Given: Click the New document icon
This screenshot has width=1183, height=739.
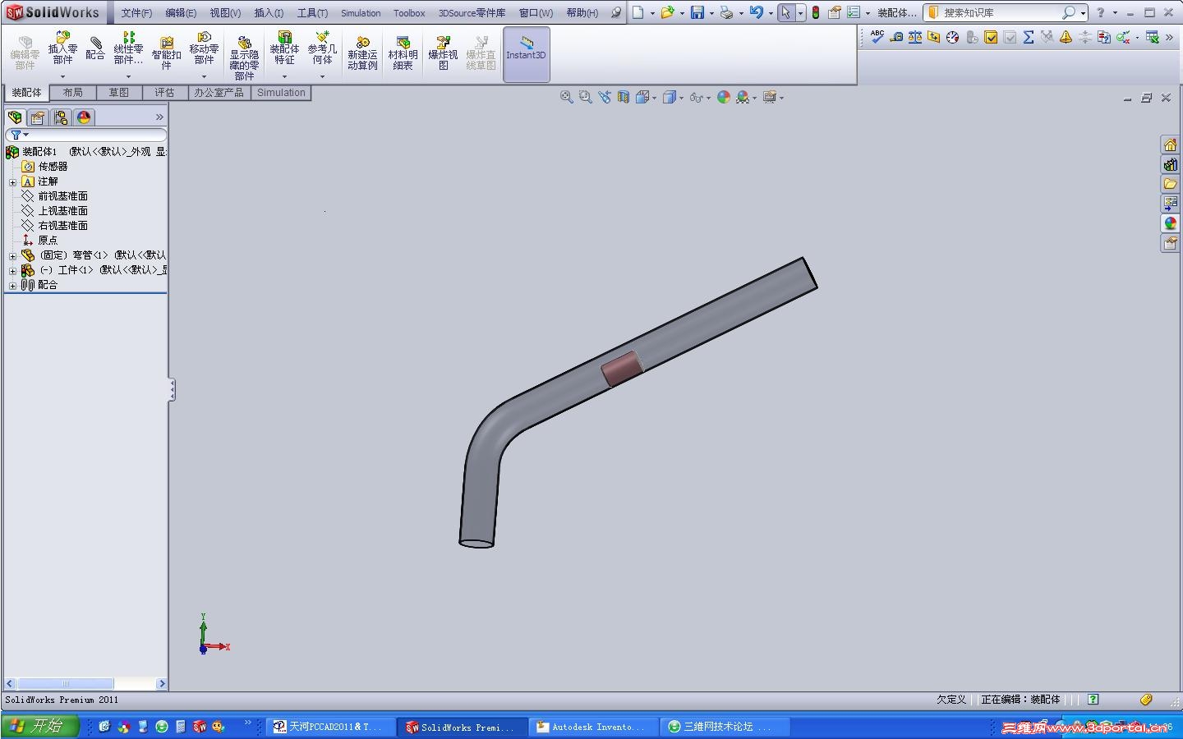Looking at the screenshot, I should pyautogui.click(x=638, y=12).
